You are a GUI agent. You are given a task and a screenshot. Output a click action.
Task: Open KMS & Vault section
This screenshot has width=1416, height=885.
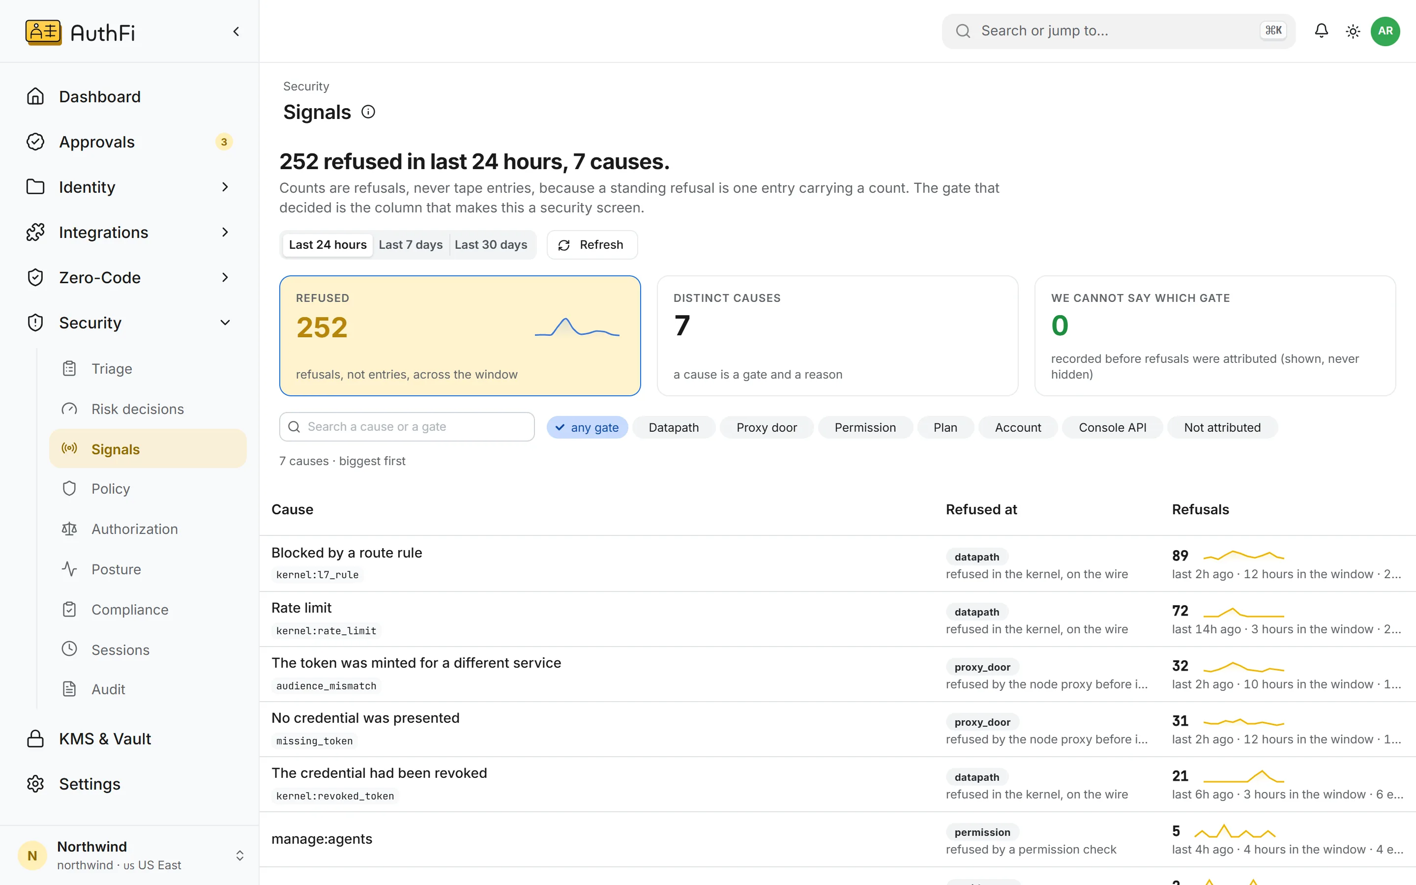[x=129, y=738]
